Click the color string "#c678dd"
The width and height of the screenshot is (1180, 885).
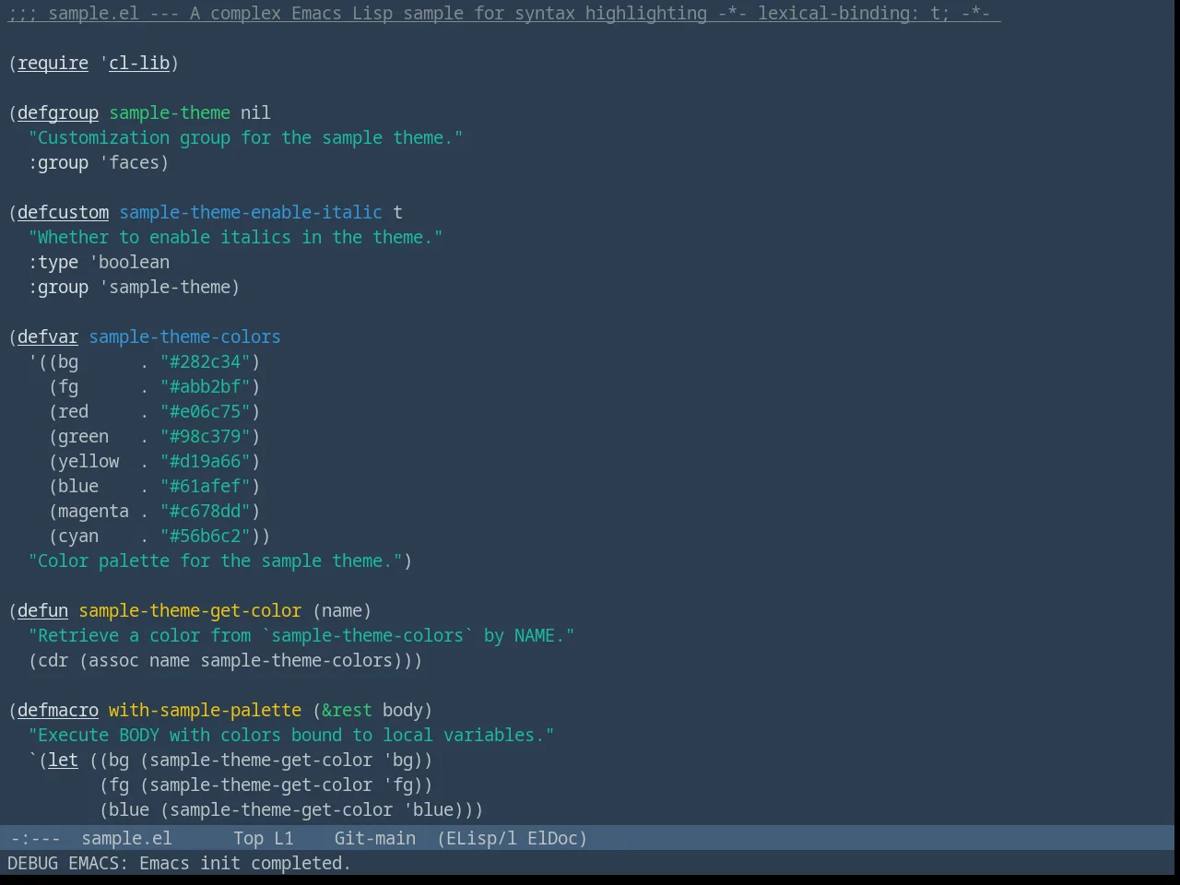click(205, 511)
